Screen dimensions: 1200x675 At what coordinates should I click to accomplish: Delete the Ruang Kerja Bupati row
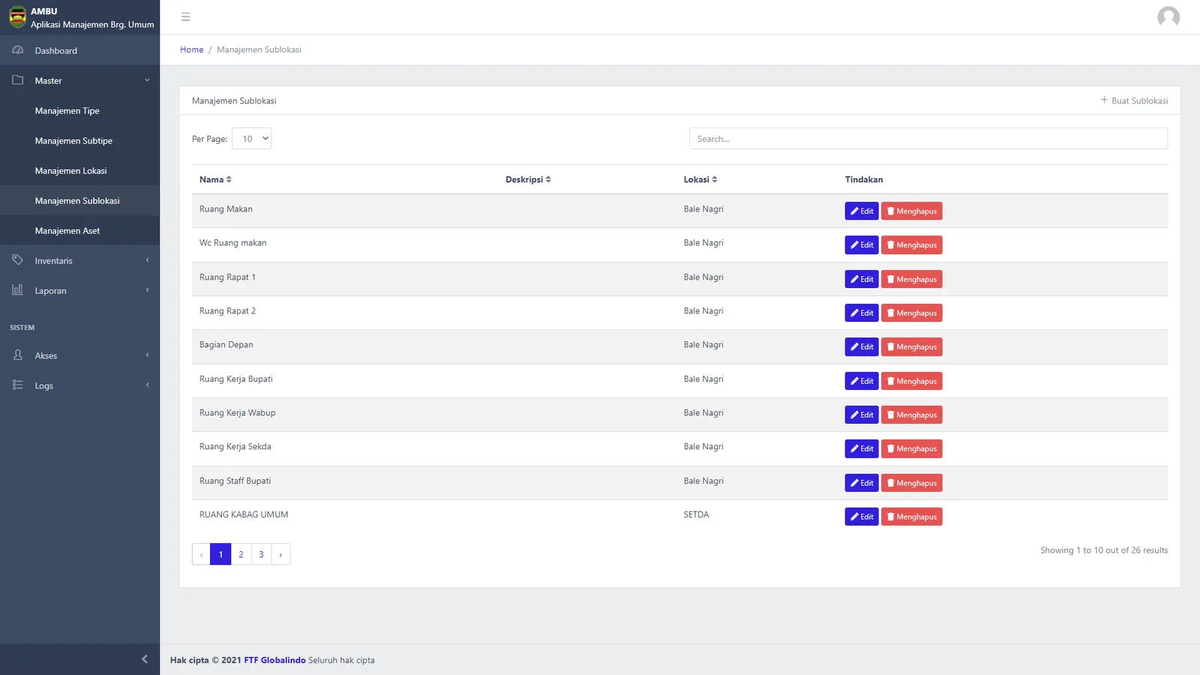coord(912,381)
